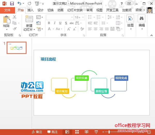Toggle Strikethrough (abc) formatting
The image size is (155, 135).
[72, 23]
